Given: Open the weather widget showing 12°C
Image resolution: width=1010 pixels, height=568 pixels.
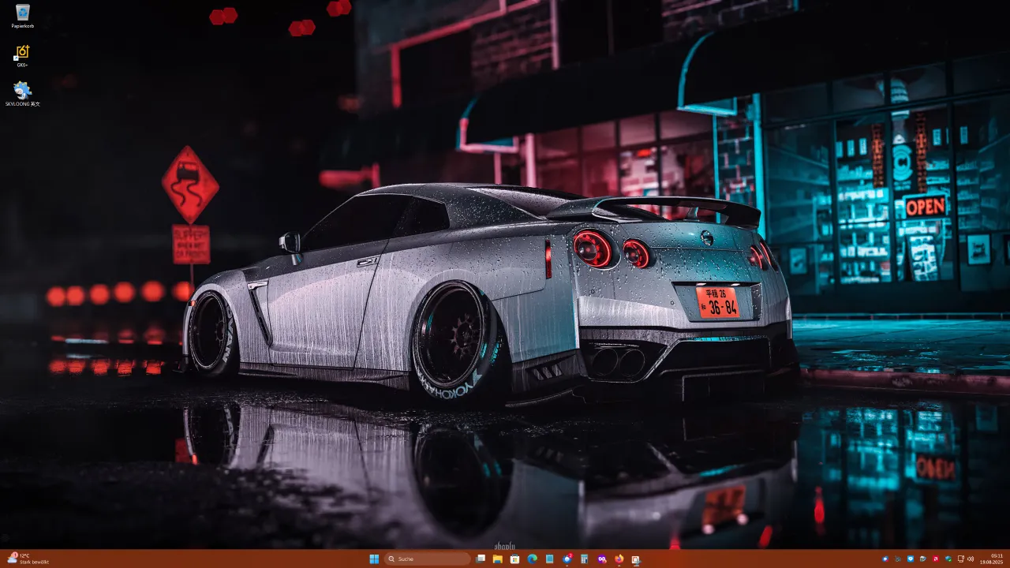Looking at the screenshot, I should (28, 559).
